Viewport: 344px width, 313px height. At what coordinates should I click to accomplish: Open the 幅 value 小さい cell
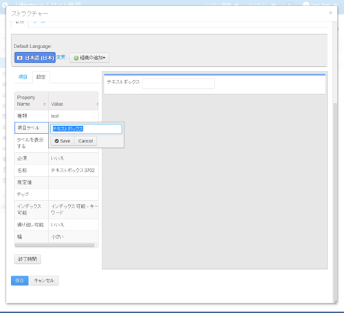(x=74, y=237)
